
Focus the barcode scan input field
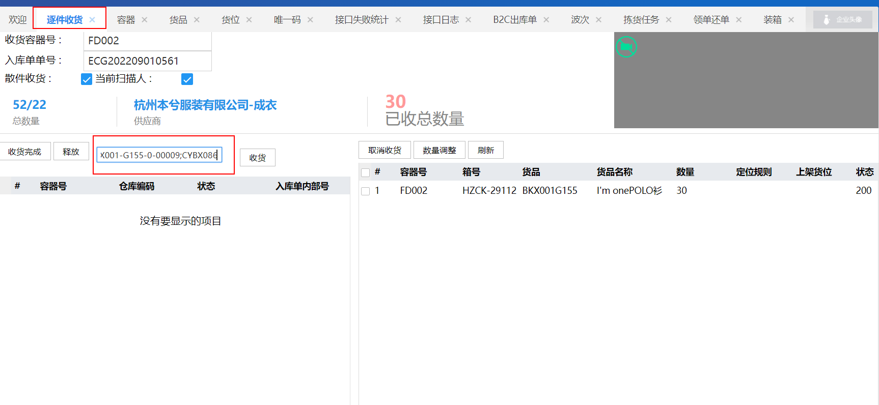(x=159, y=155)
